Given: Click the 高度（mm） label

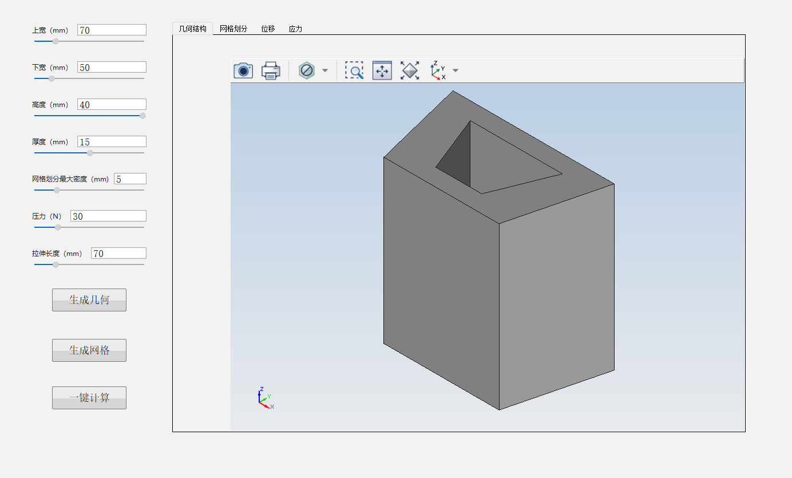Looking at the screenshot, I should pos(50,105).
